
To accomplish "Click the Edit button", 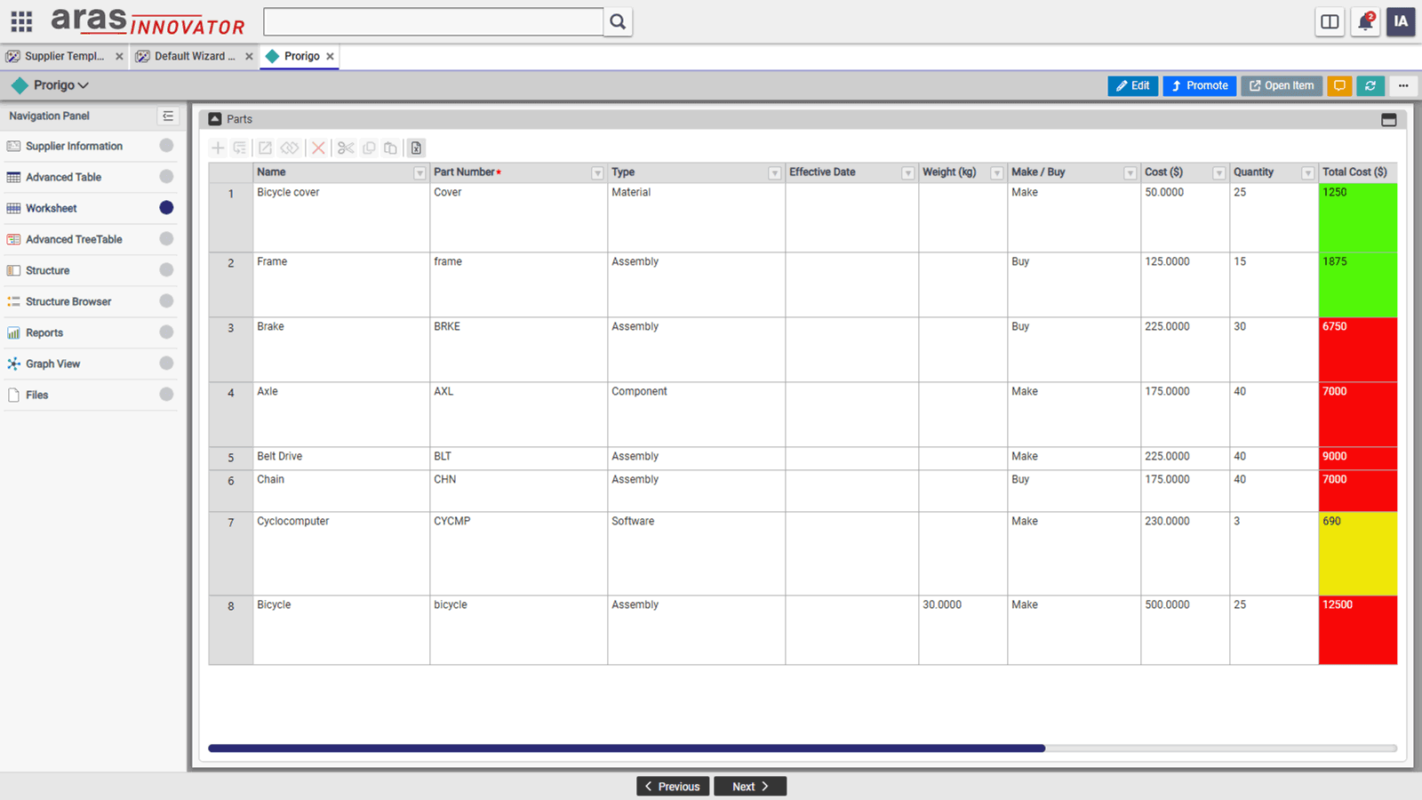I will [1133, 85].
